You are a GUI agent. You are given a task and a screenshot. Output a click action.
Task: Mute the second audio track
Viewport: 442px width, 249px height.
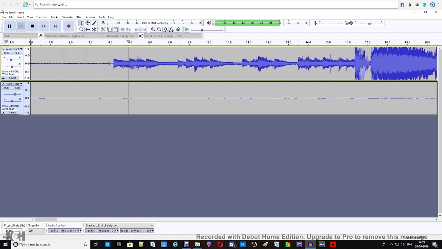point(7,88)
